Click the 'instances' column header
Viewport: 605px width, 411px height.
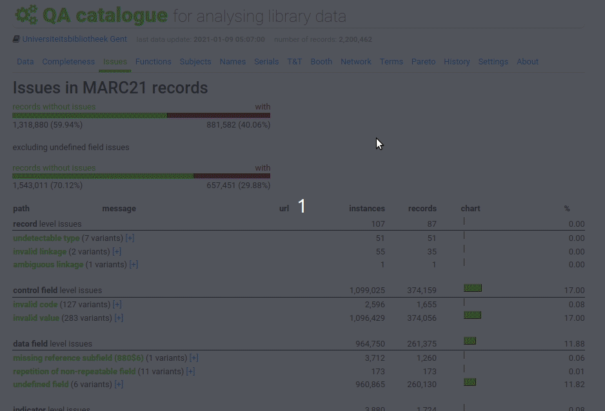pyautogui.click(x=367, y=208)
